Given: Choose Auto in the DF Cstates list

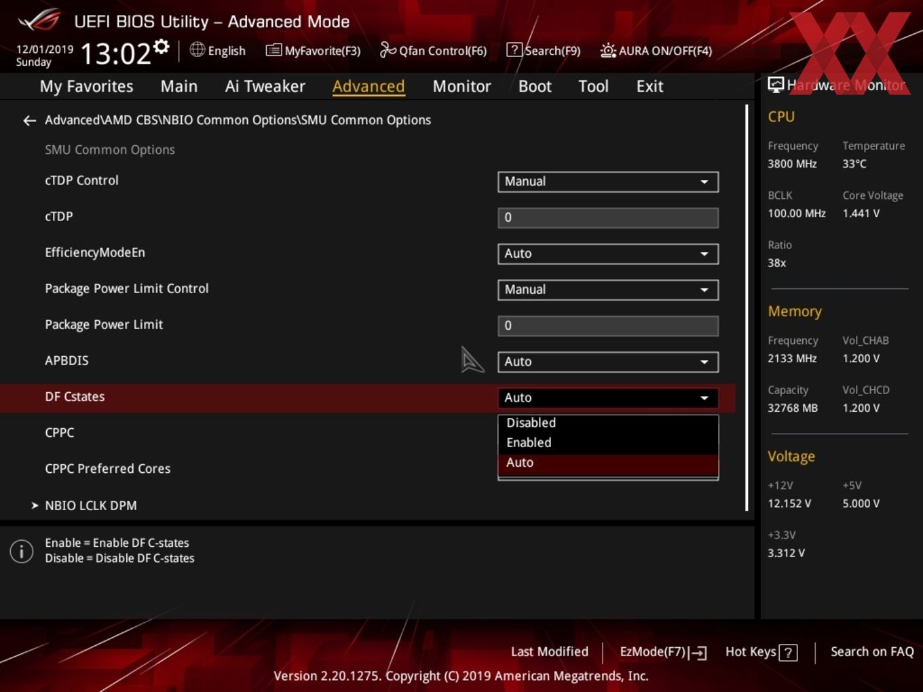Looking at the screenshot, I should click(608, 463).
